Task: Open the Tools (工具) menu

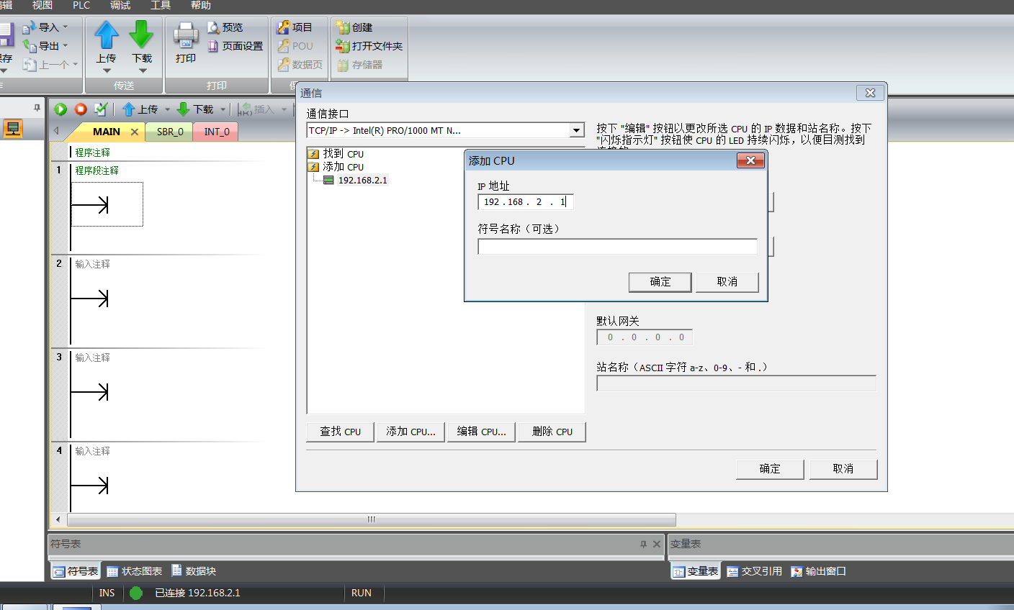Action: pos(160,5)
